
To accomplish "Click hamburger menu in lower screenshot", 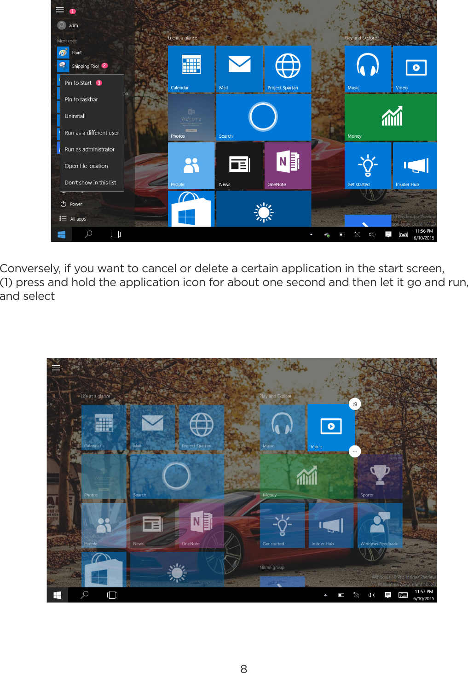I will (x=56, y=368).
